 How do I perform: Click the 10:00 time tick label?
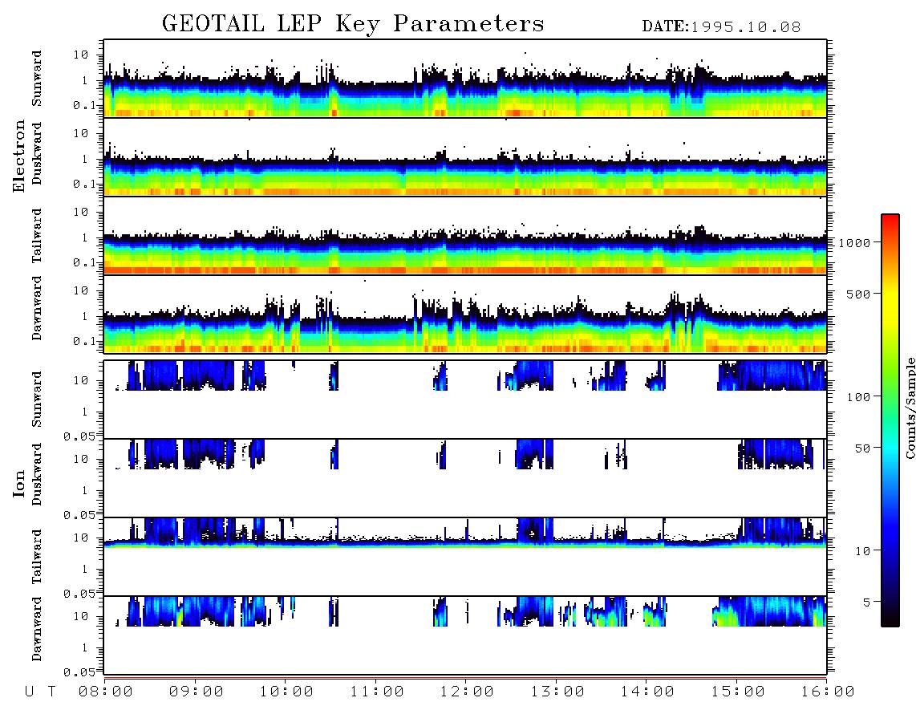tap(286, 692)
